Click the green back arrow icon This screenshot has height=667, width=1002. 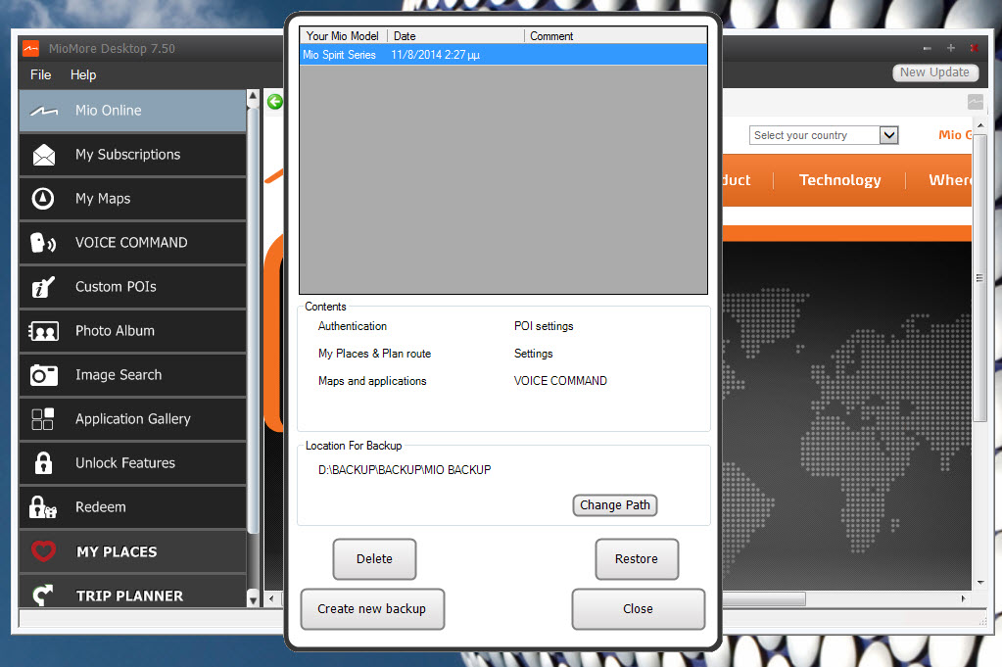(x=275, y=102)
